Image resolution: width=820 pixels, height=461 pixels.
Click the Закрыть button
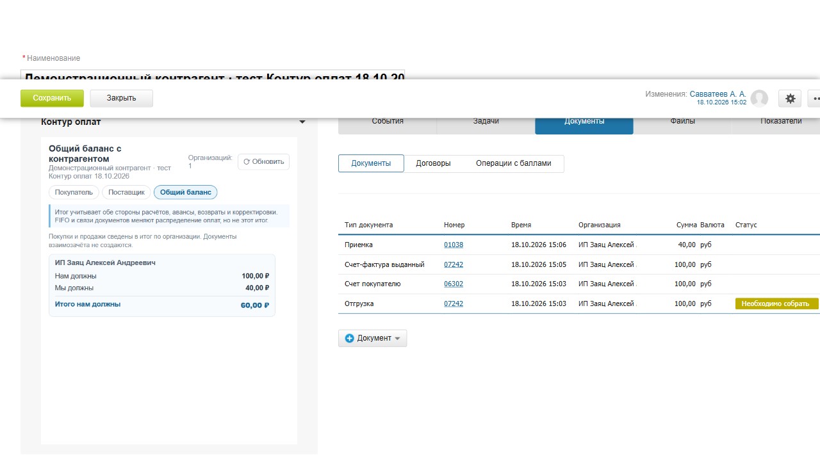[x=121, y=98]
